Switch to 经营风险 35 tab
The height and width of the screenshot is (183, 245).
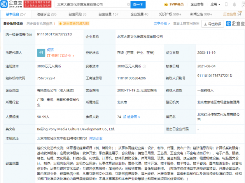[77, 14]
